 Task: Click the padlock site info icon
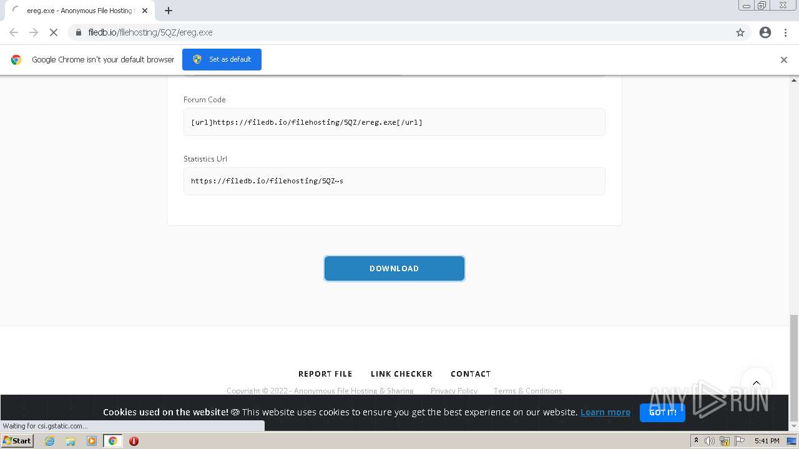pos(78,32)
